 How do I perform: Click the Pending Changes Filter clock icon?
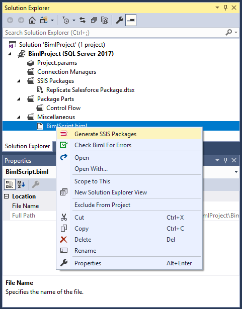(x=65, y=20)
